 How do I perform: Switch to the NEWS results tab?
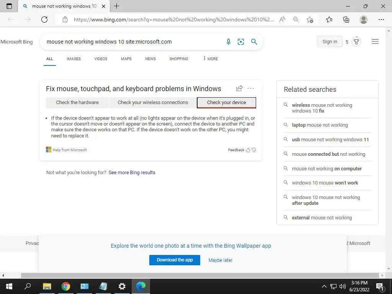coord(150,59)
